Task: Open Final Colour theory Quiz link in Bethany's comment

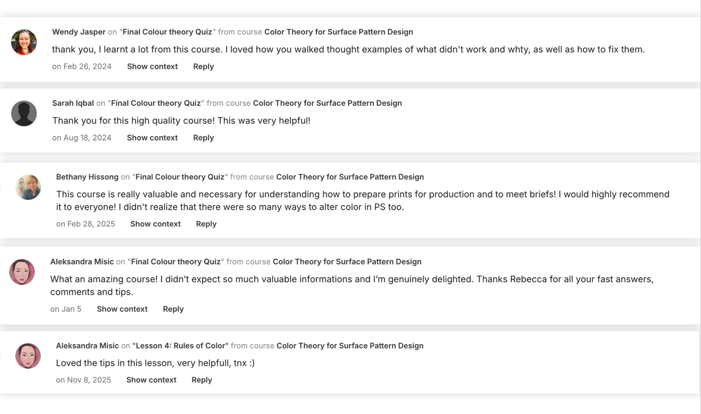Action: click(x=180, y=177)
